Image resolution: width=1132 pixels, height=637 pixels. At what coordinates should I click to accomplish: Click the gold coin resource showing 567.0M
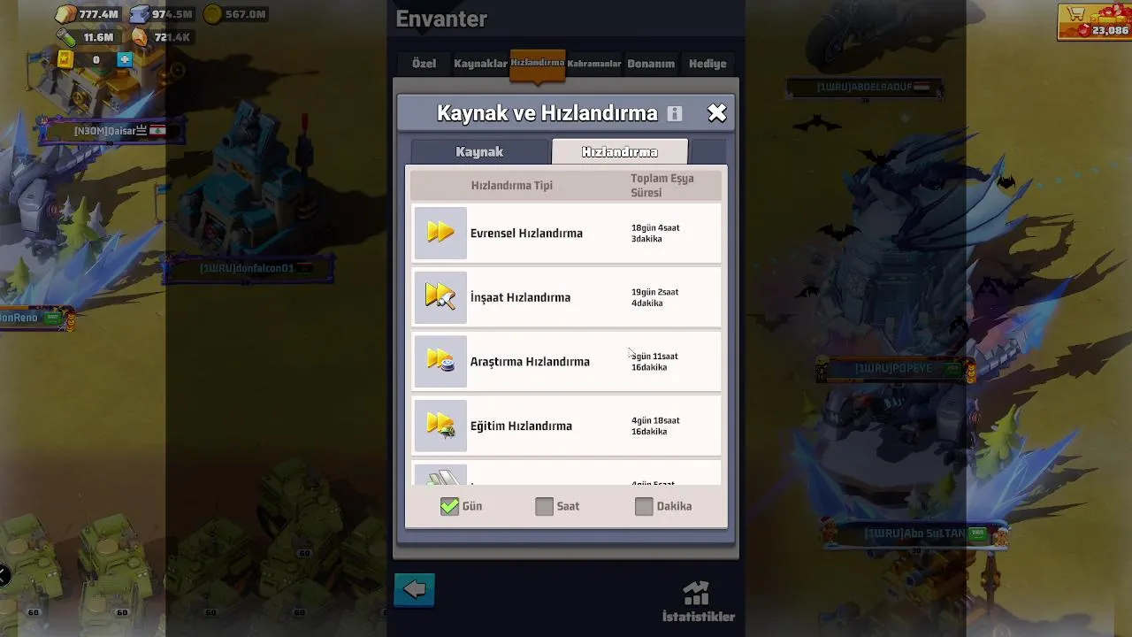point(213,14)
